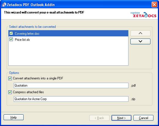Click the move down arrow button
The height and width of the screenshot is (126, 159).
140,41
